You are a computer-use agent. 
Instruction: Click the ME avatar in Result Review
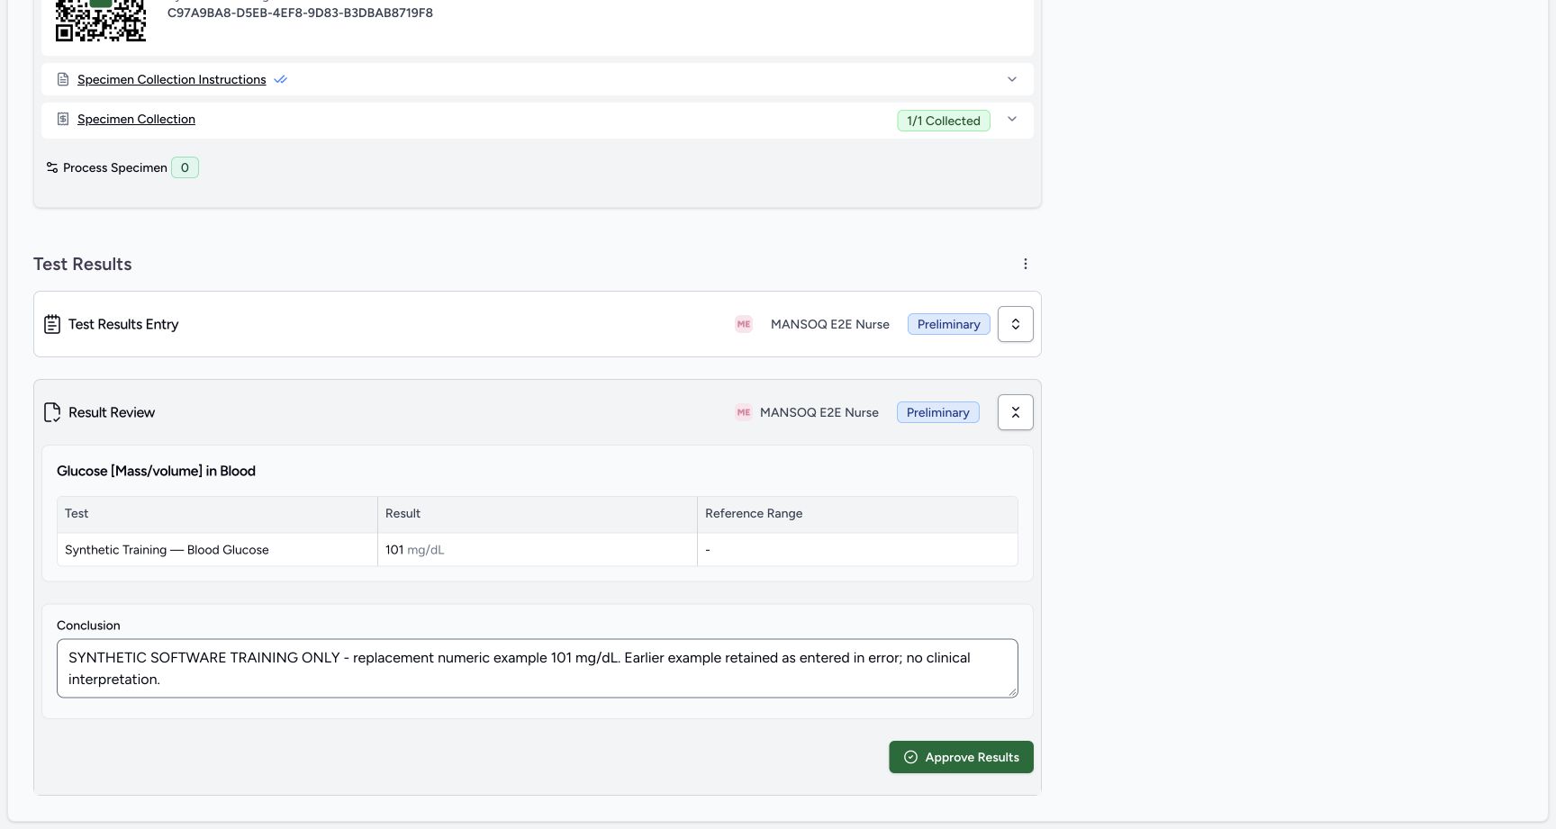point(744,412)
